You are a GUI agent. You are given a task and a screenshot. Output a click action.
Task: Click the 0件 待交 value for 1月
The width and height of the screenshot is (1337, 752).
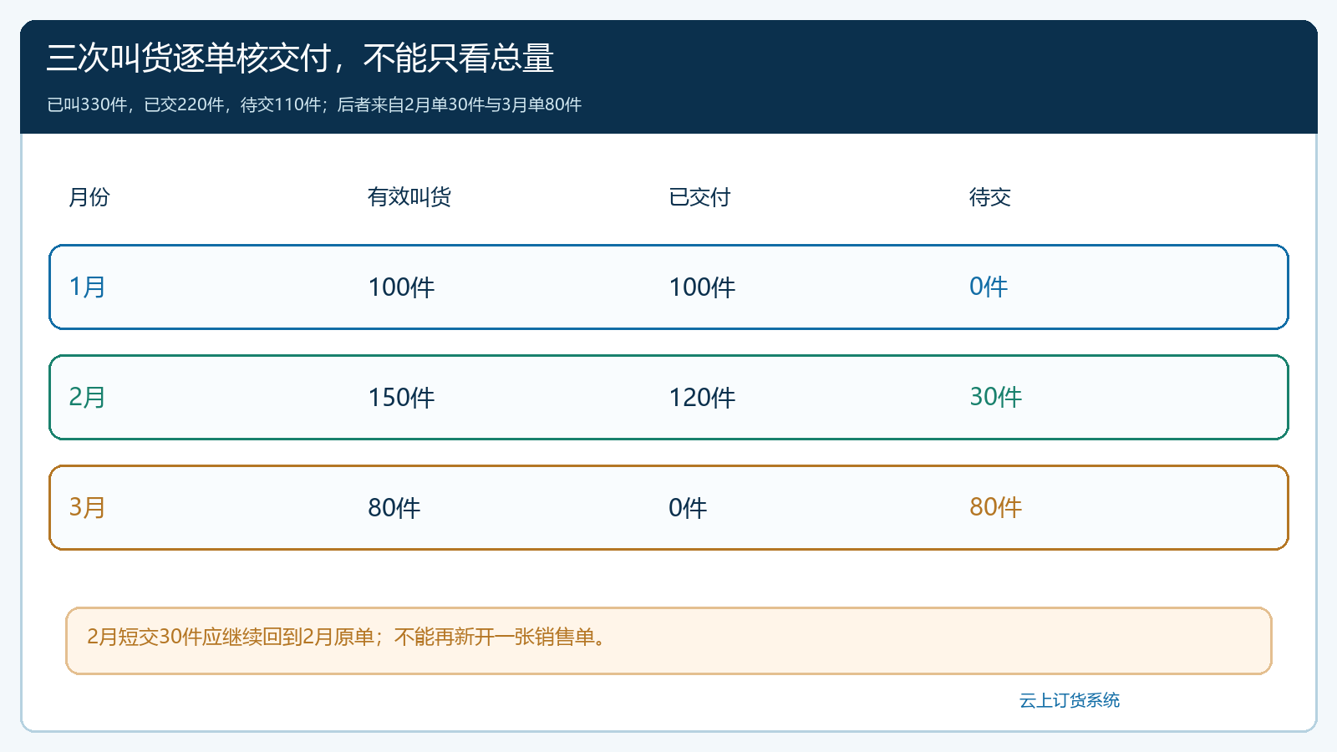click(989, 287)
